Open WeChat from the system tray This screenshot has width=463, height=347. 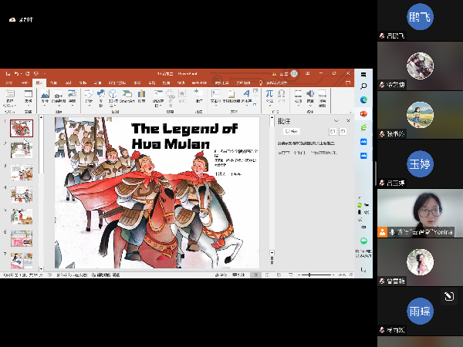click(363, 241)
